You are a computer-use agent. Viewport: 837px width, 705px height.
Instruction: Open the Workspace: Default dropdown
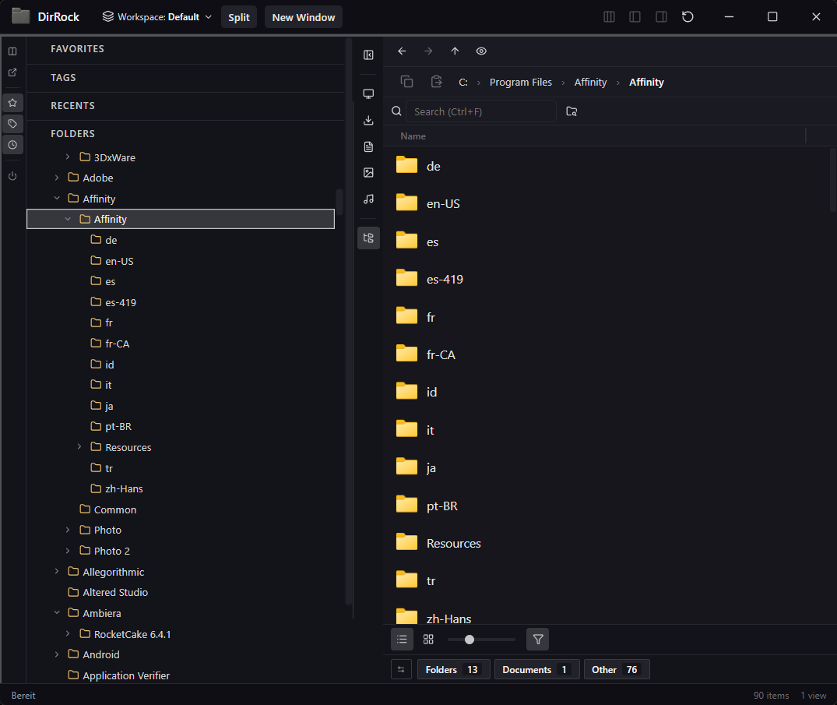pos(156,16)
